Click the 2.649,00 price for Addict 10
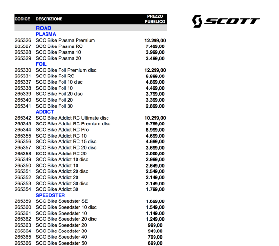 [155, 166]
